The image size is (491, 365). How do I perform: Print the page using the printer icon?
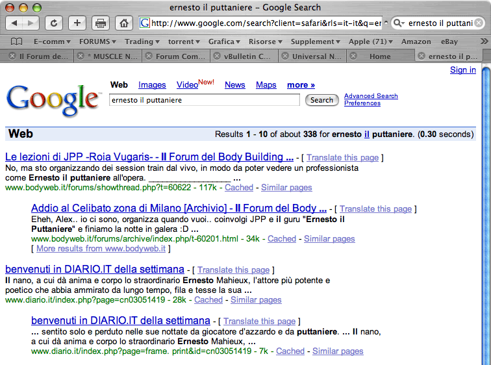pyautogui.click(x=101, y=23)
